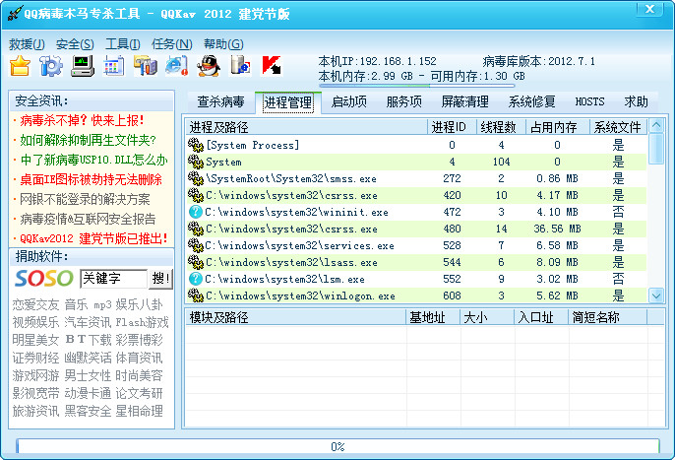The height and width of the screenshot is (460, 675).
Task: Open the 病毒疫情&互联网安全报告 link
Action: pos(88,219)
